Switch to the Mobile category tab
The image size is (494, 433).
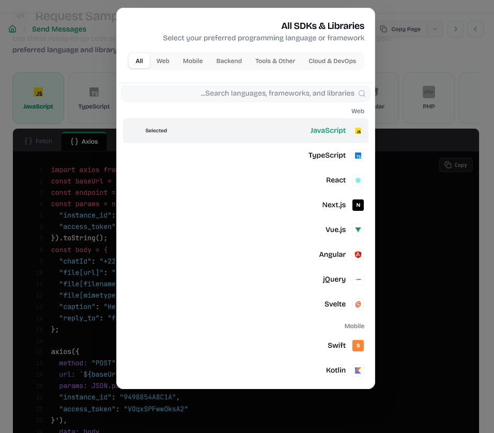tap(193, 61)
